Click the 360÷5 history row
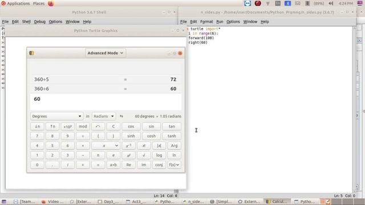Image resolution: width=365 pixels, height=205 pixels. (x=106, y=80)
